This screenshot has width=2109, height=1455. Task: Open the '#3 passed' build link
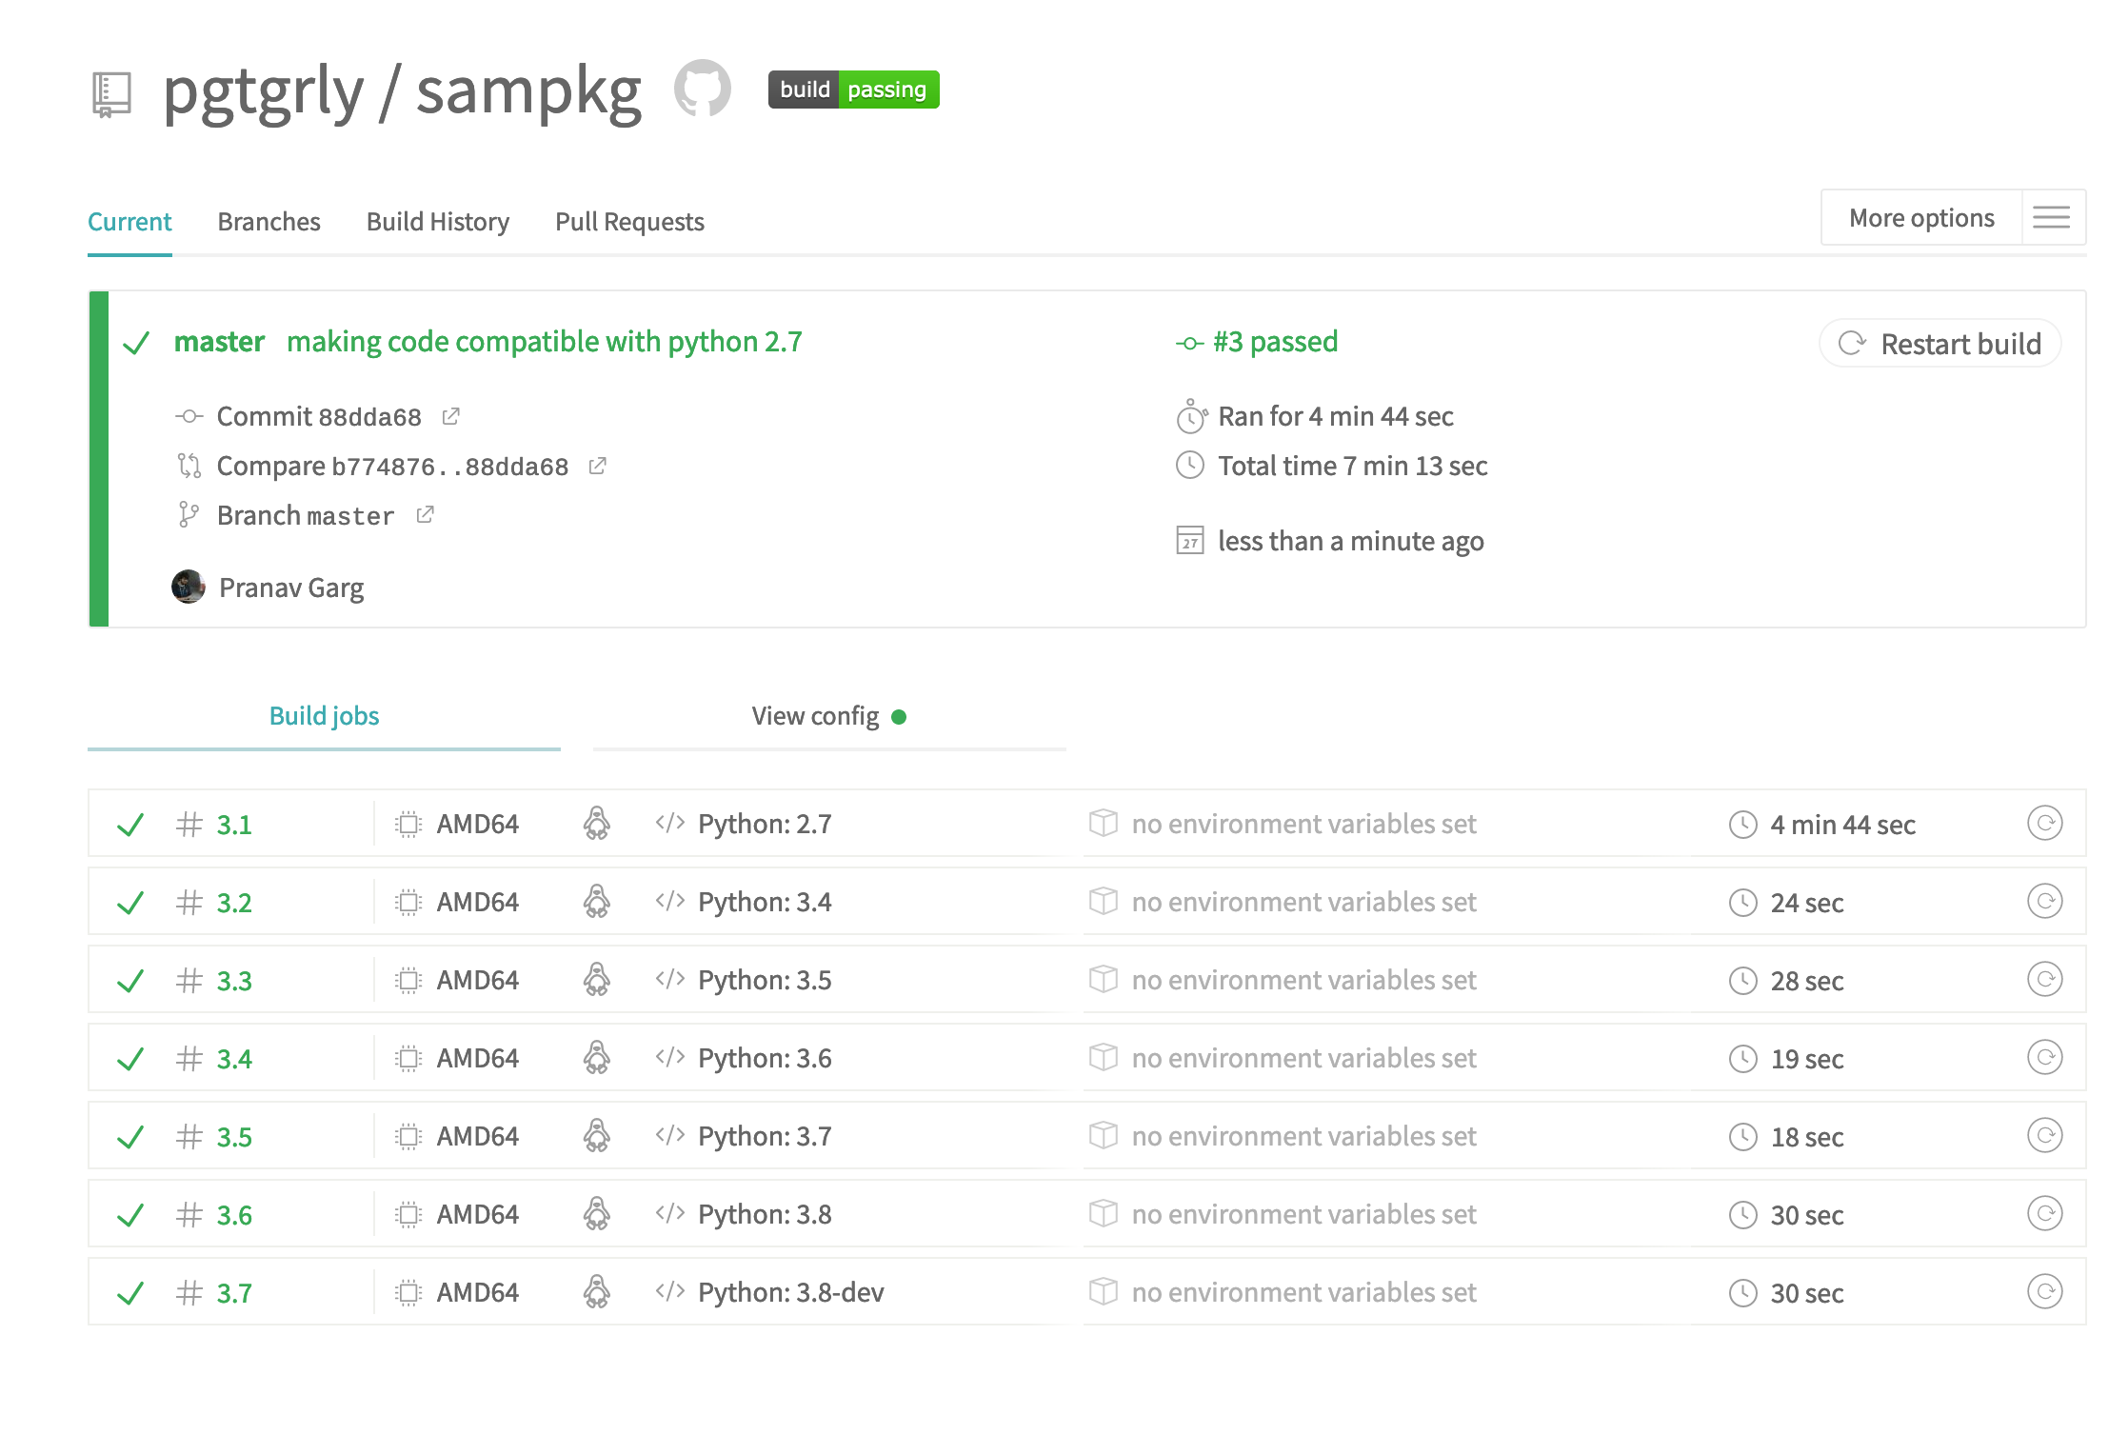click(1275, 341)
